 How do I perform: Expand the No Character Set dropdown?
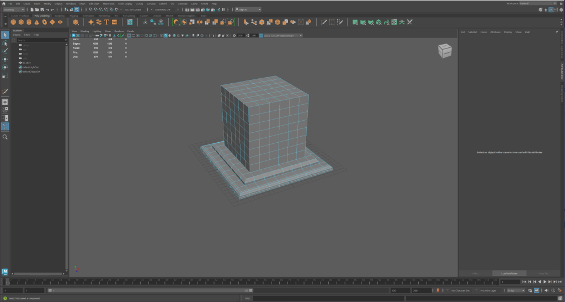[461, 290]
